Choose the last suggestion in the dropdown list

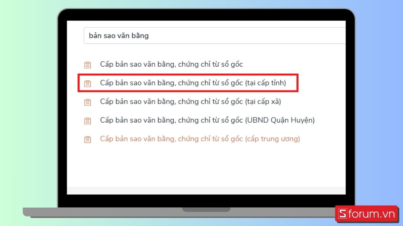click(x=200, y=139)
